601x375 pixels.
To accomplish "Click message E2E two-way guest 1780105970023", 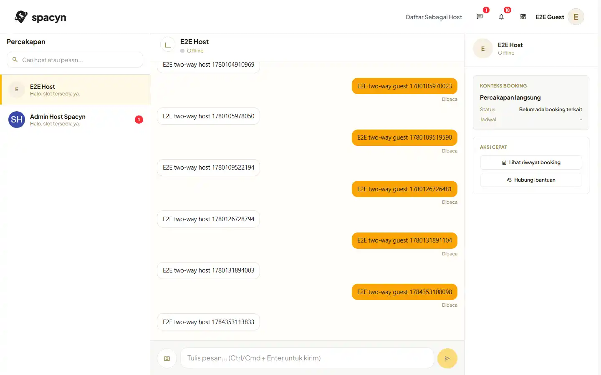I will pyautogui.click(x=404, y=86).
